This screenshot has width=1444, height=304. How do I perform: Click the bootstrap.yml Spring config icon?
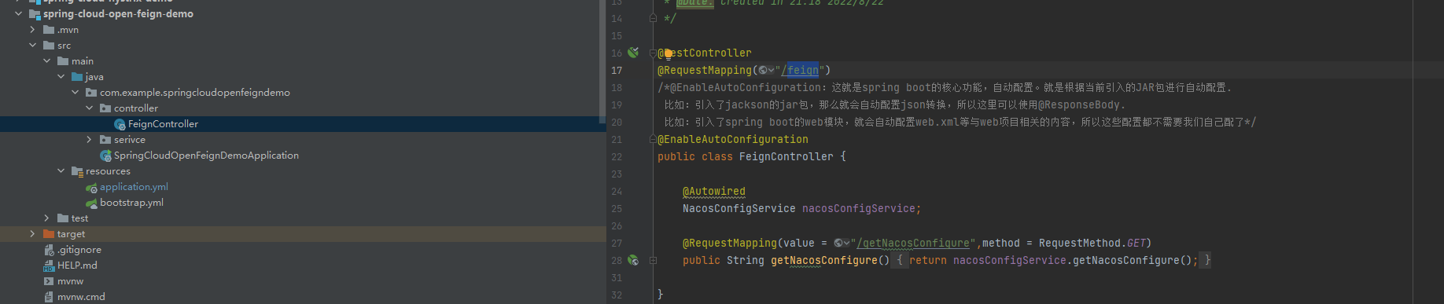[x=91, y=203]
